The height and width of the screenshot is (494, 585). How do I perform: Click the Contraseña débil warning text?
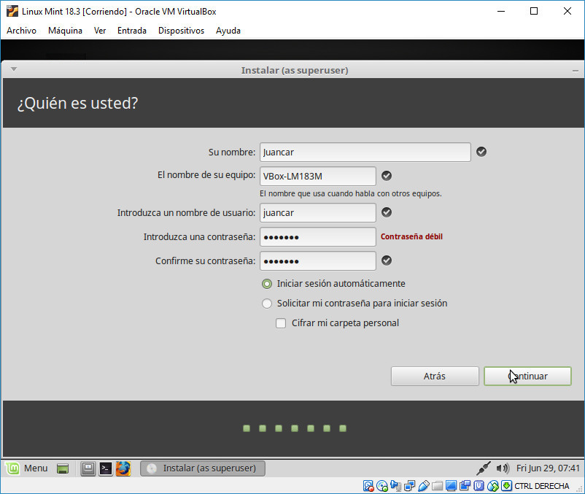411,236
